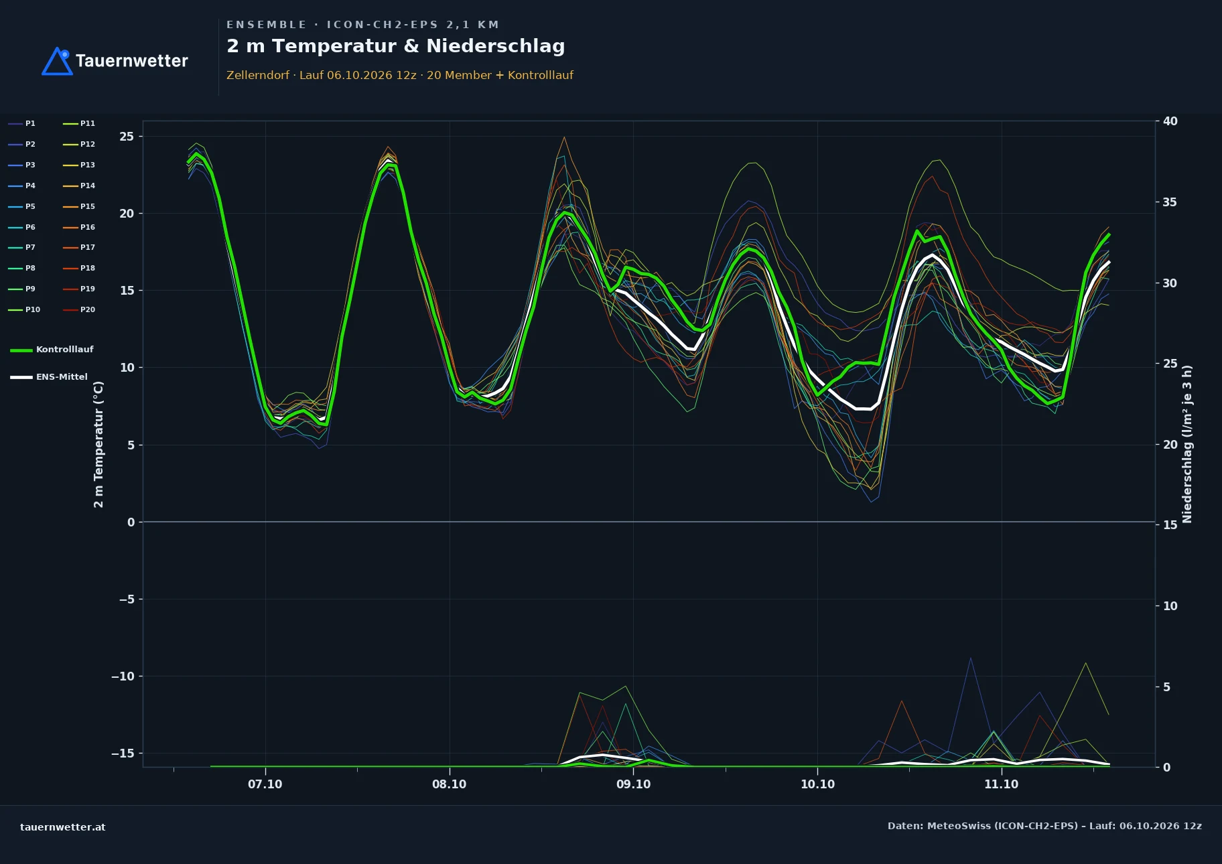This screenshot has width=1222, height=864.
Task: Select the P3 legend entry
Action: pyautogui.click(x=22, y=165)
